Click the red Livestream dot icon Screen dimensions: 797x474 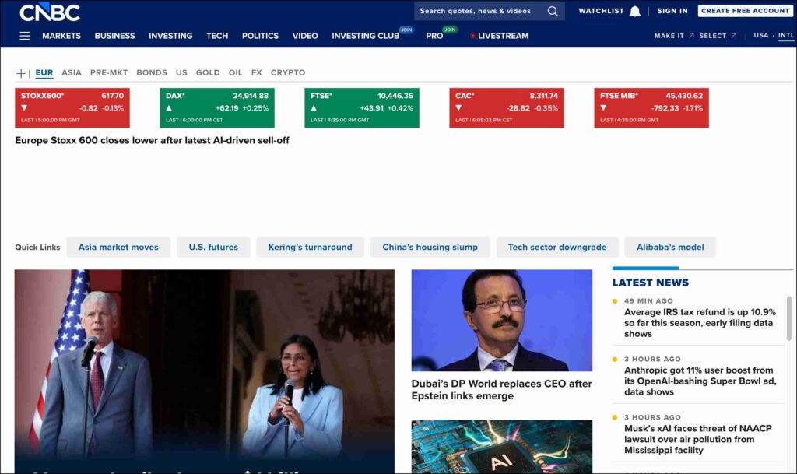tap(472, 36)
